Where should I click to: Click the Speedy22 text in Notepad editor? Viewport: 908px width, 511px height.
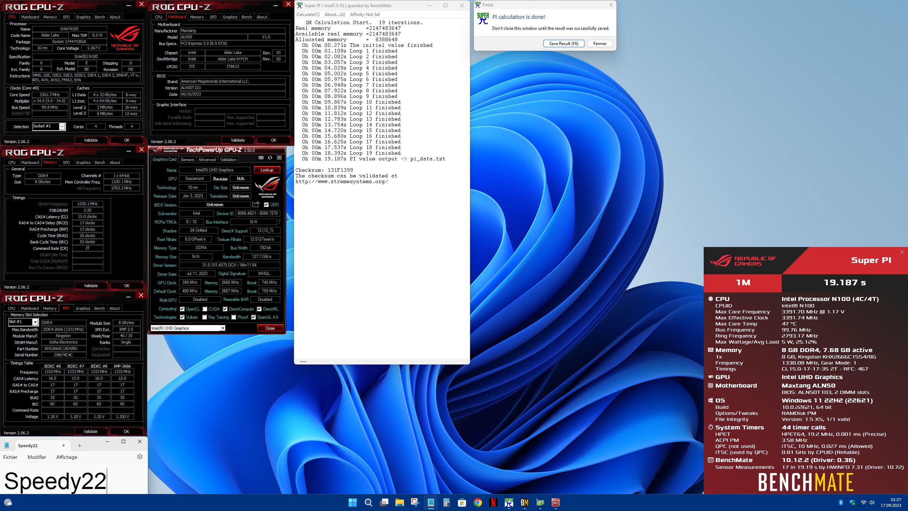pyautogui.click(x=55, y=481)
